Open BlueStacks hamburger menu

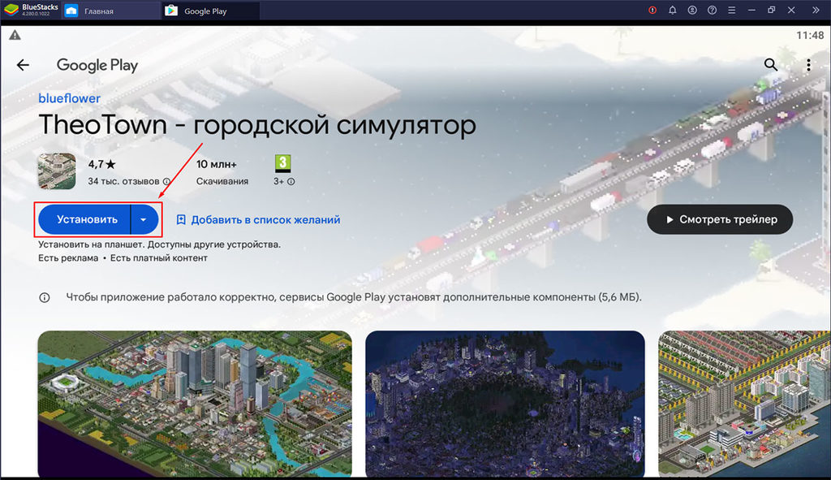pos(731,10)
